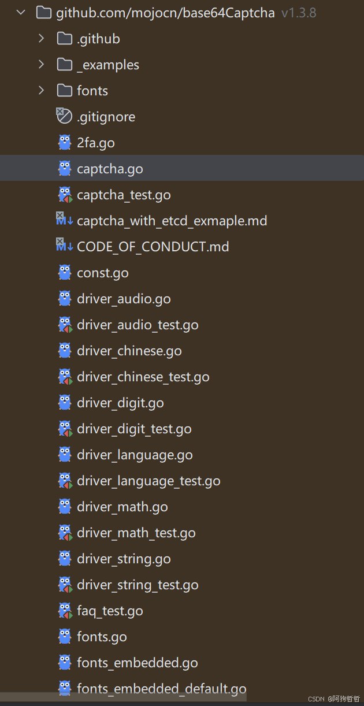Click the gopher icon beside driver_digit.go

[65, 402]
